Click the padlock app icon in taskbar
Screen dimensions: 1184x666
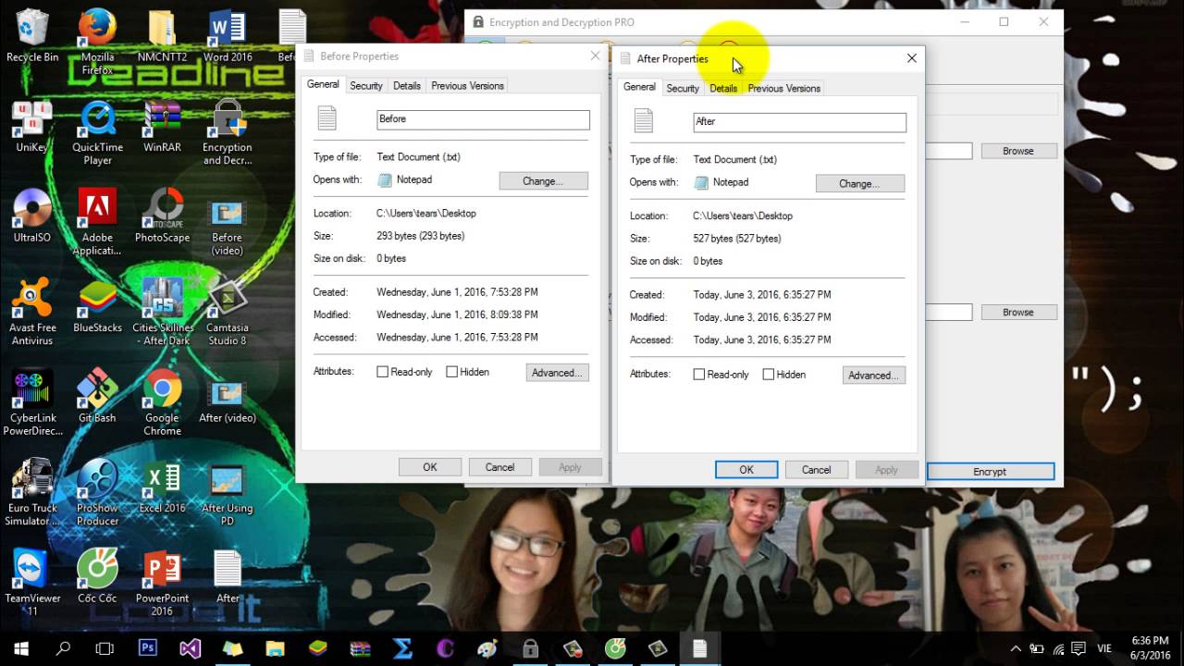pos(530,648)
